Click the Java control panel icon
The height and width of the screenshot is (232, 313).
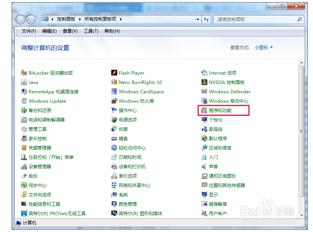click(x=24, y=82)
